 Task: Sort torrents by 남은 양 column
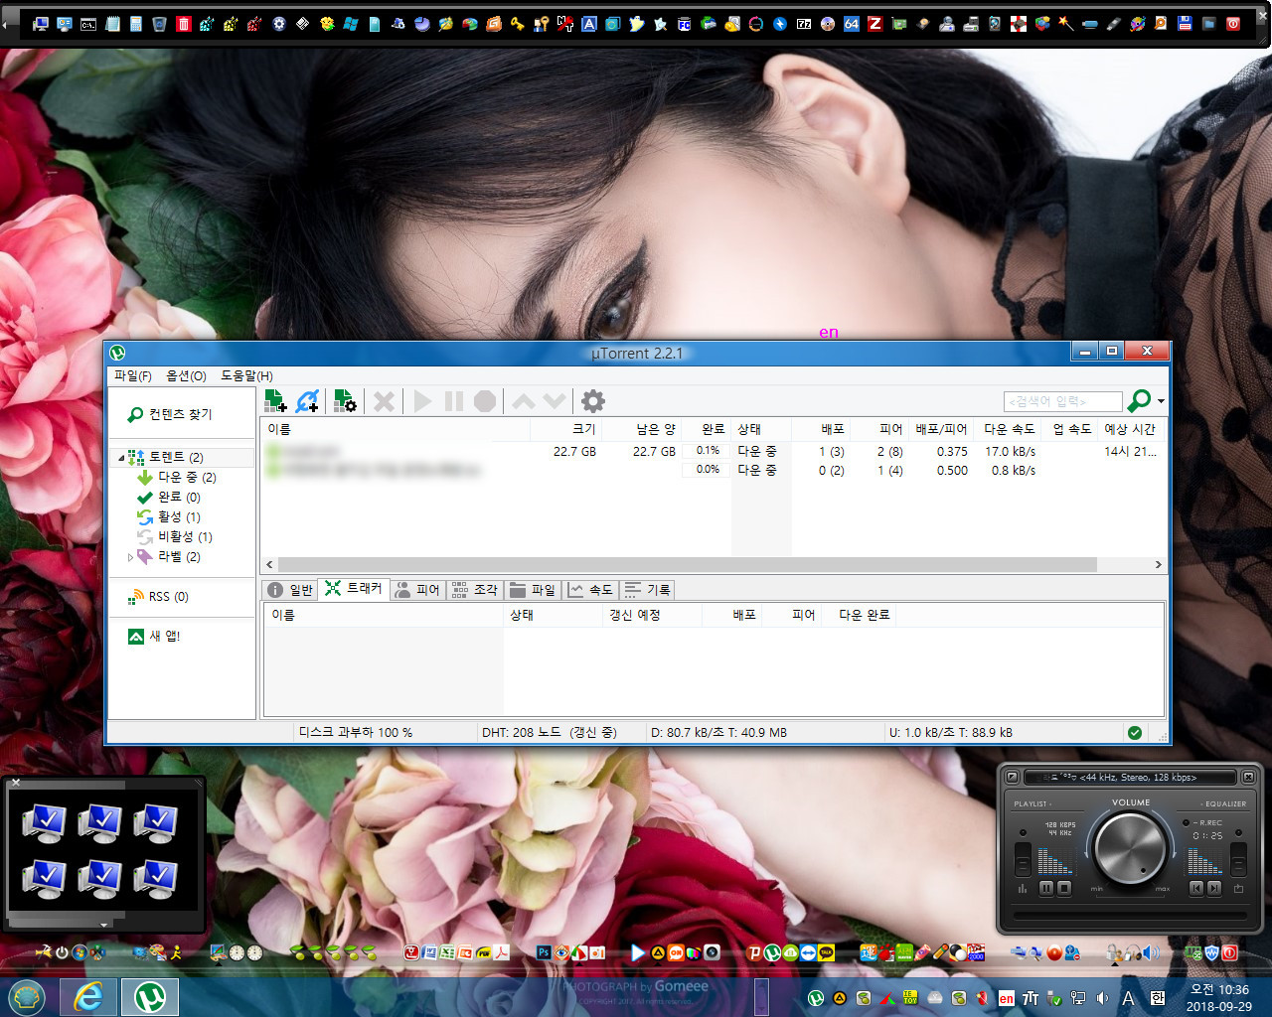[642, 429]
